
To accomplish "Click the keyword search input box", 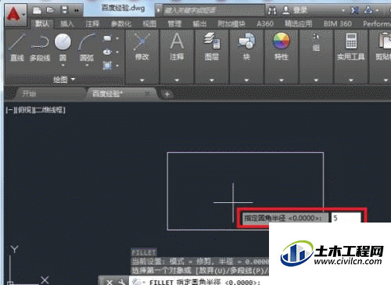I will 213,10.
